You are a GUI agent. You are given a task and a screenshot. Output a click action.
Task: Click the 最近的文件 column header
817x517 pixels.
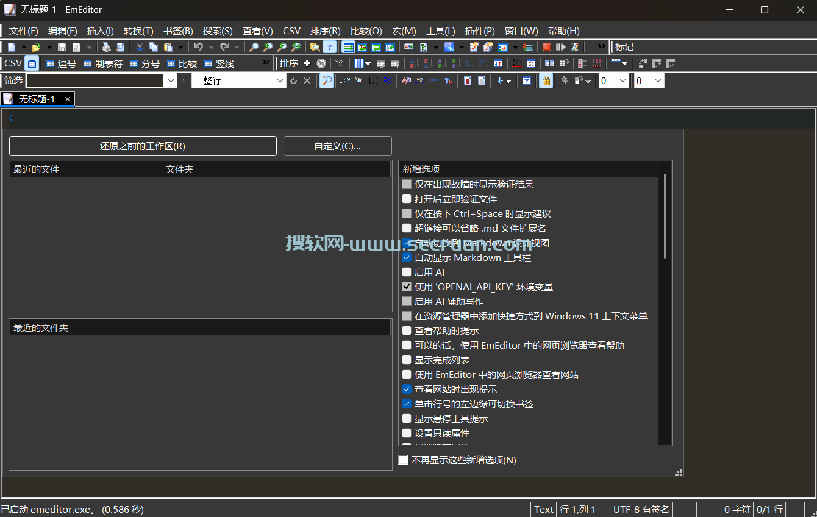pos(85,169)
